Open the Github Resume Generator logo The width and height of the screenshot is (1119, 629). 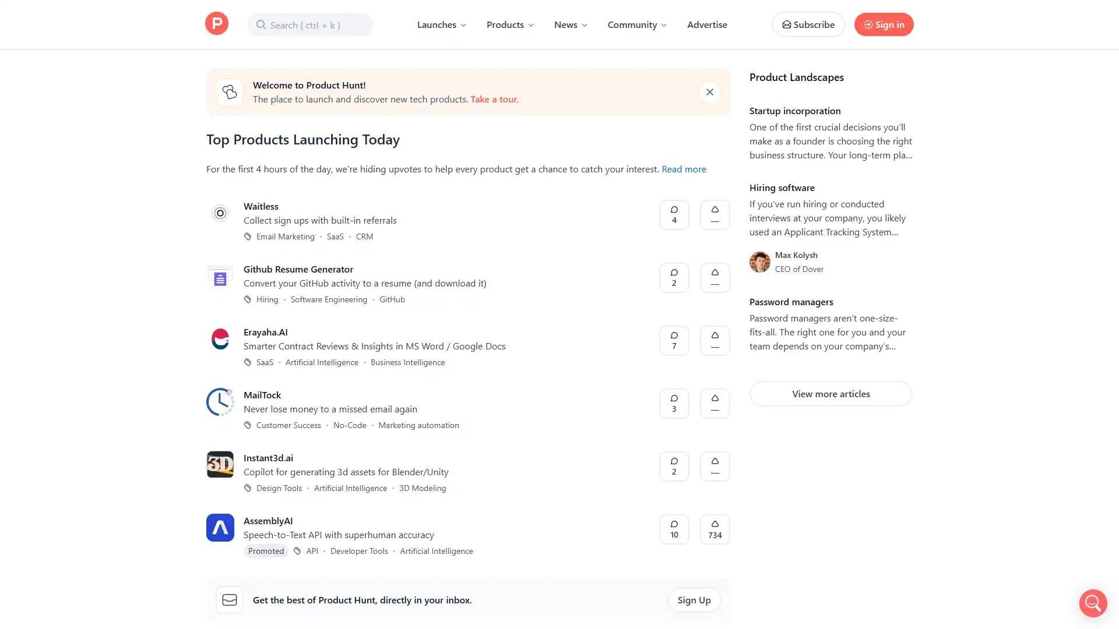pyautogui.click(x=220, y=276)
